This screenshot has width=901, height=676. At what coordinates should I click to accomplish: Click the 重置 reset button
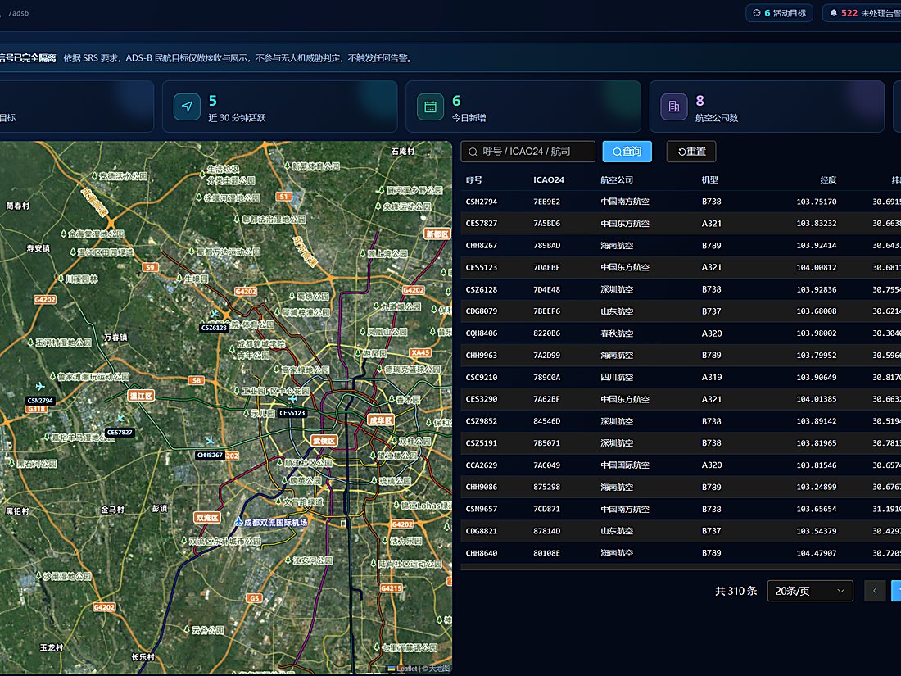click(691, 152)
